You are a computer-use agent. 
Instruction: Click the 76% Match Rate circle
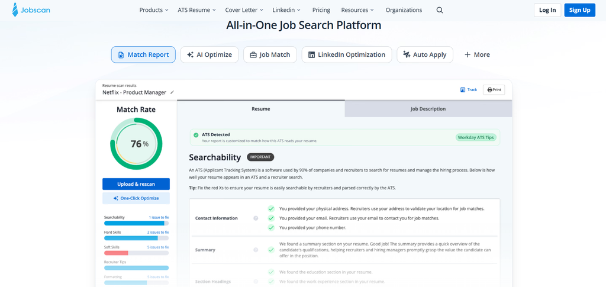[x=136, y=144]
